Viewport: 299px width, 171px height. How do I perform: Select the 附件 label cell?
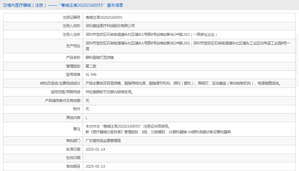(x=43, y=109)
